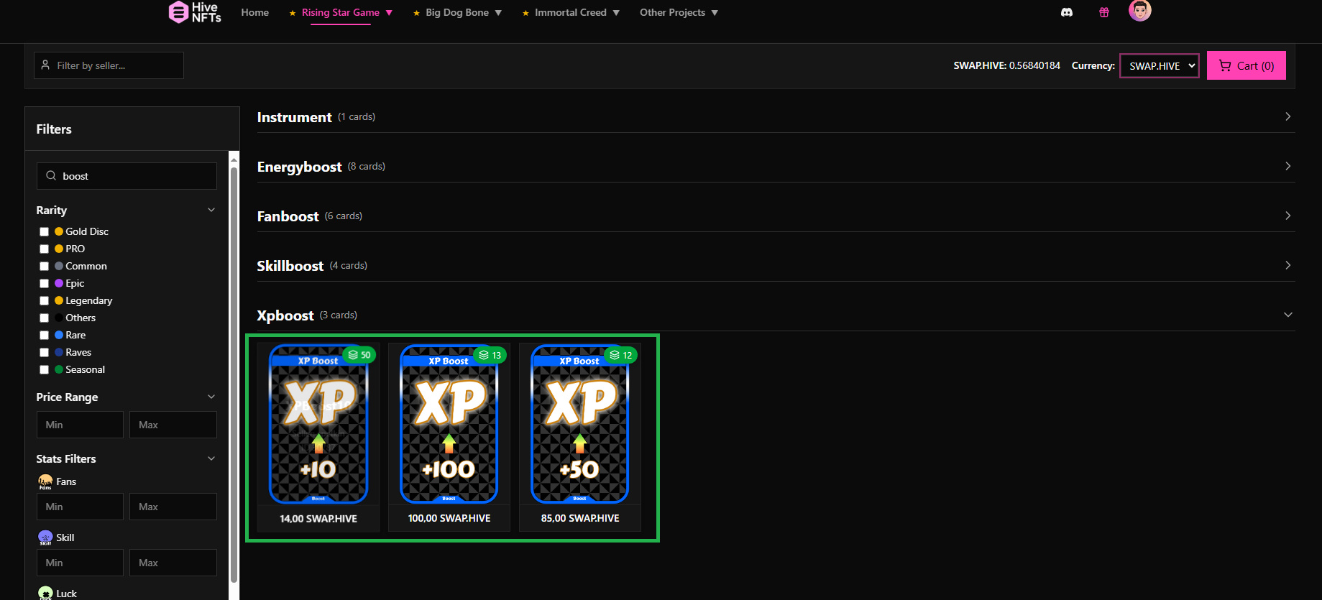Click the stack count badge showing 13
This screenshot has height=600, width=1322.
coord(490,355)
